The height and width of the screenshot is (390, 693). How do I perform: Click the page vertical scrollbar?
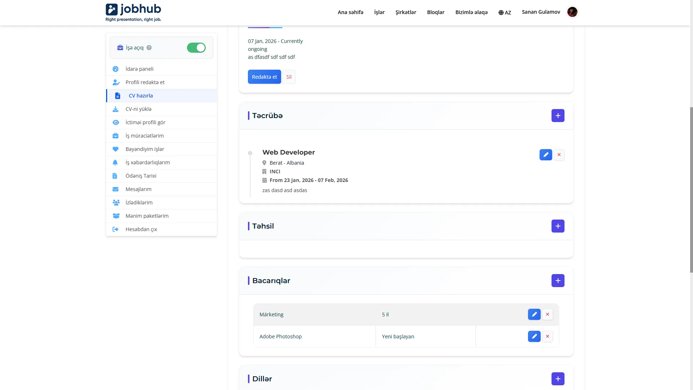tap(691, 190)
